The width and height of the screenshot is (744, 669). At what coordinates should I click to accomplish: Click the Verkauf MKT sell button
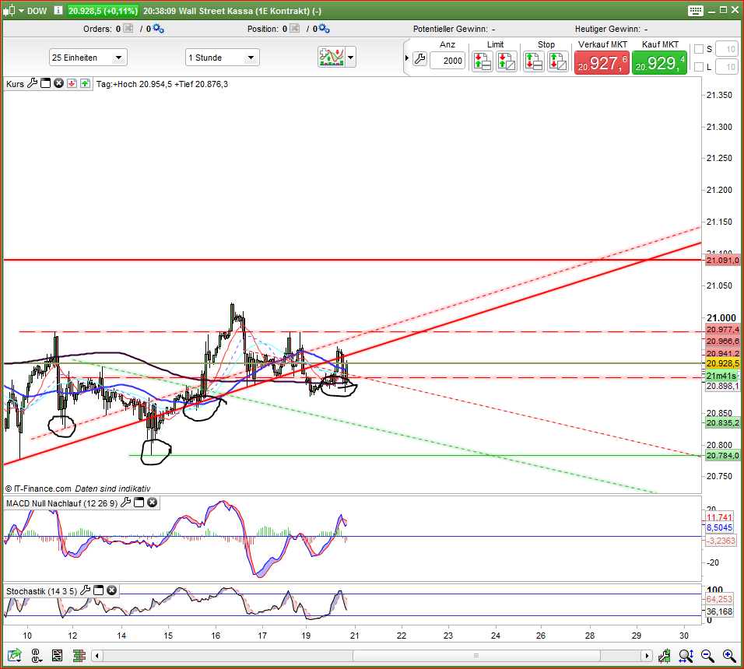(602, 62)
